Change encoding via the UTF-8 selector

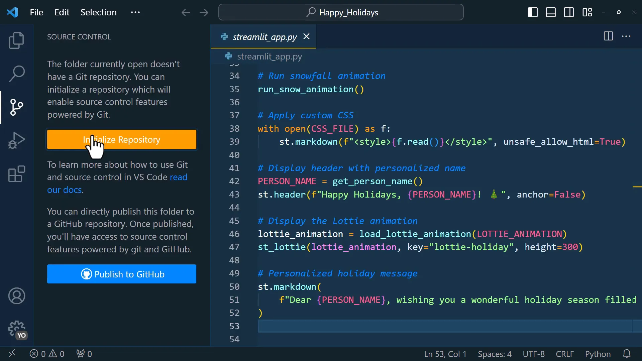(534, 354)
